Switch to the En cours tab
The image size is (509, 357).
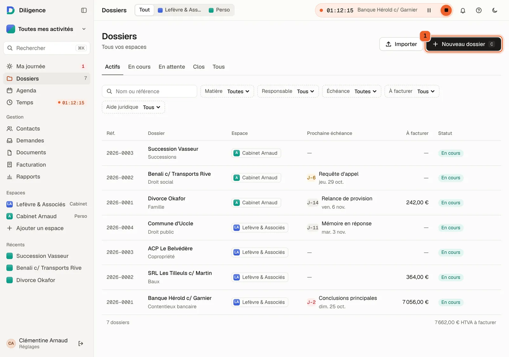[139, 67]
